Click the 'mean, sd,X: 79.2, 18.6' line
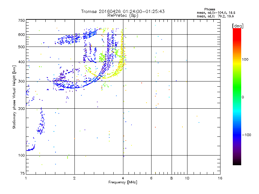 tap(215, 16)
